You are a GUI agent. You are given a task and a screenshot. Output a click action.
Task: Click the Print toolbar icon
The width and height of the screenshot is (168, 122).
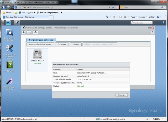(x=125, y=17)
